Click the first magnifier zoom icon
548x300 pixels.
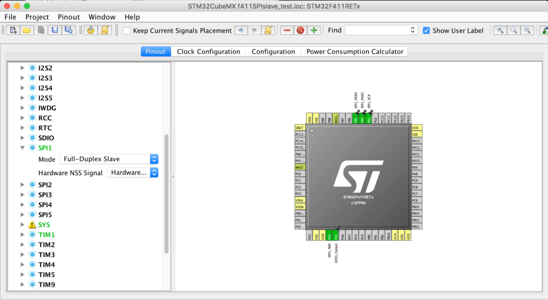pos(500,31)
